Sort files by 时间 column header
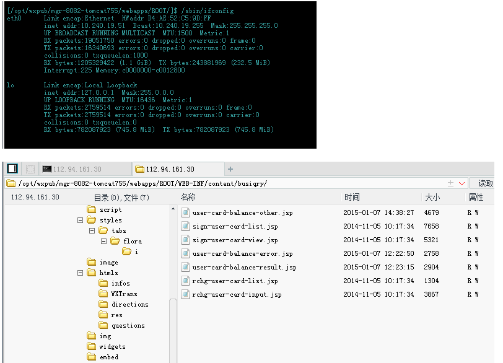The image size is (503, 363). tap(352, 197)
